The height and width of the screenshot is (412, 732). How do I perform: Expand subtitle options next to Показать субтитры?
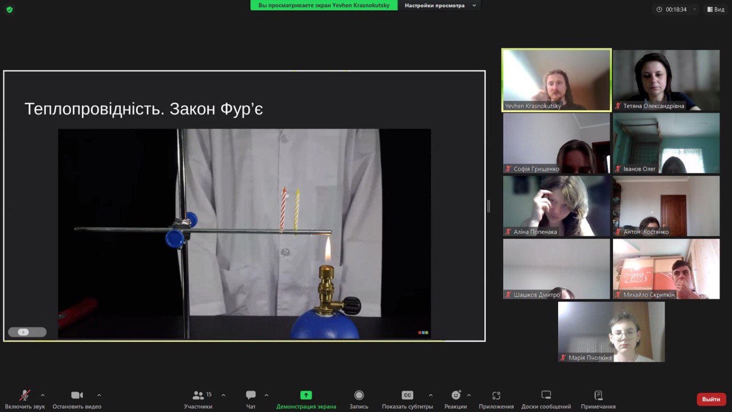point(431,395)
